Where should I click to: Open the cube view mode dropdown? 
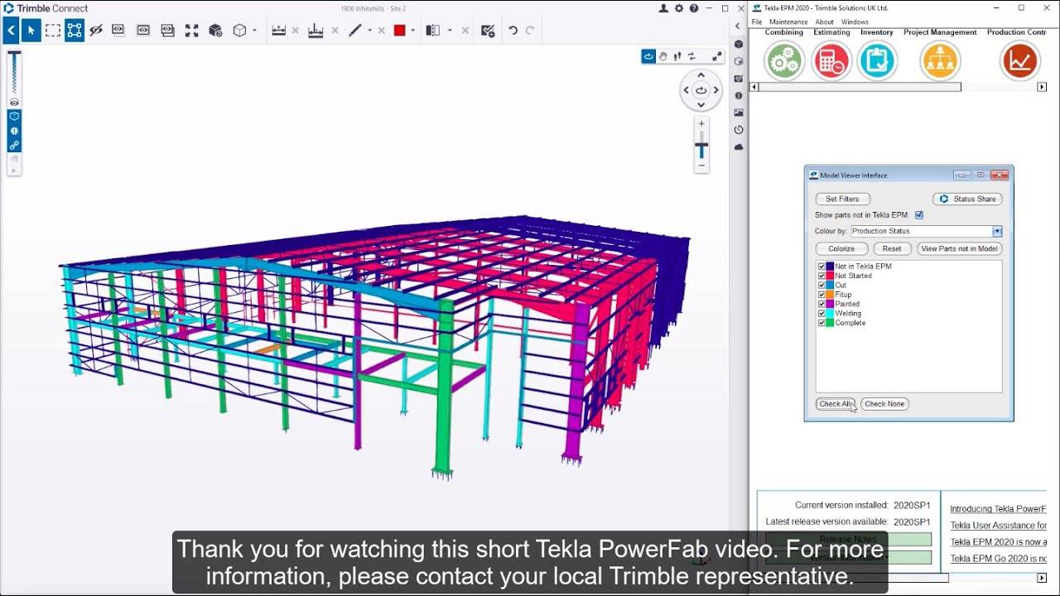click(x=253, y=31)
